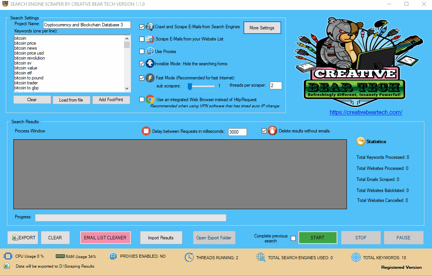Select keyword 'bitcoin news'

click(25, 48)
